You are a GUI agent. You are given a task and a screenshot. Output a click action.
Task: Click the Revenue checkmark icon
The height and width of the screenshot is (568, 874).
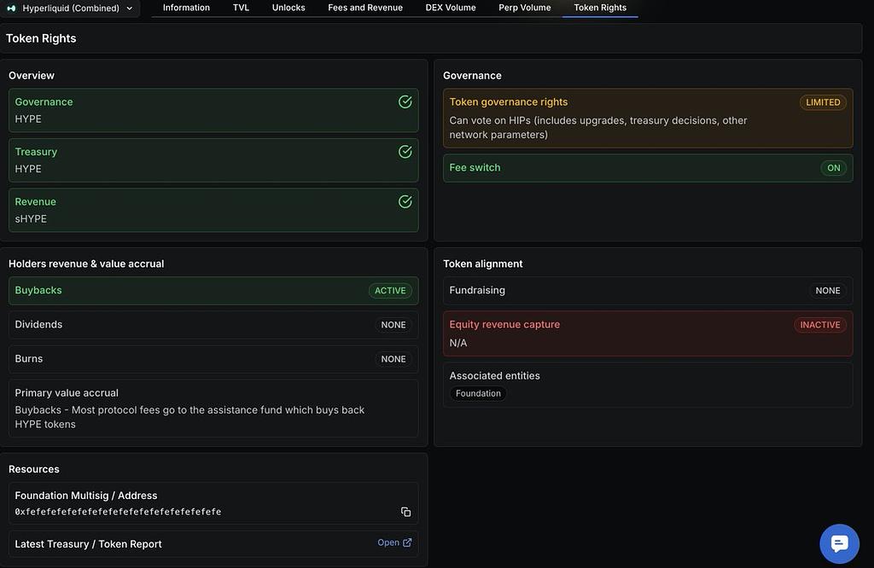tap(405, 201)
